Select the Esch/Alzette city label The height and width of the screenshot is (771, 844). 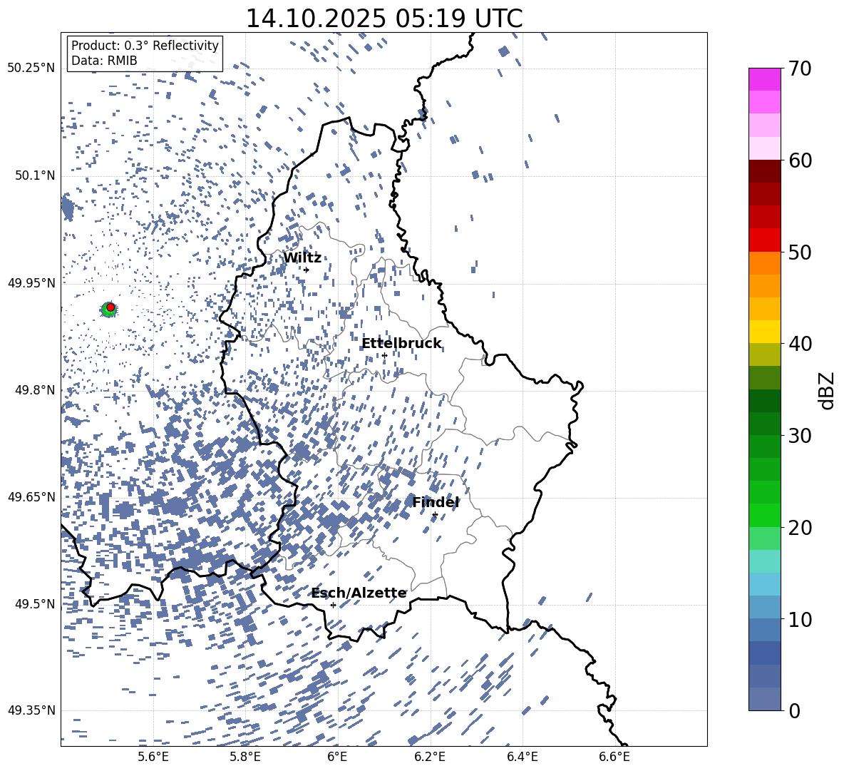pos(359,593)
